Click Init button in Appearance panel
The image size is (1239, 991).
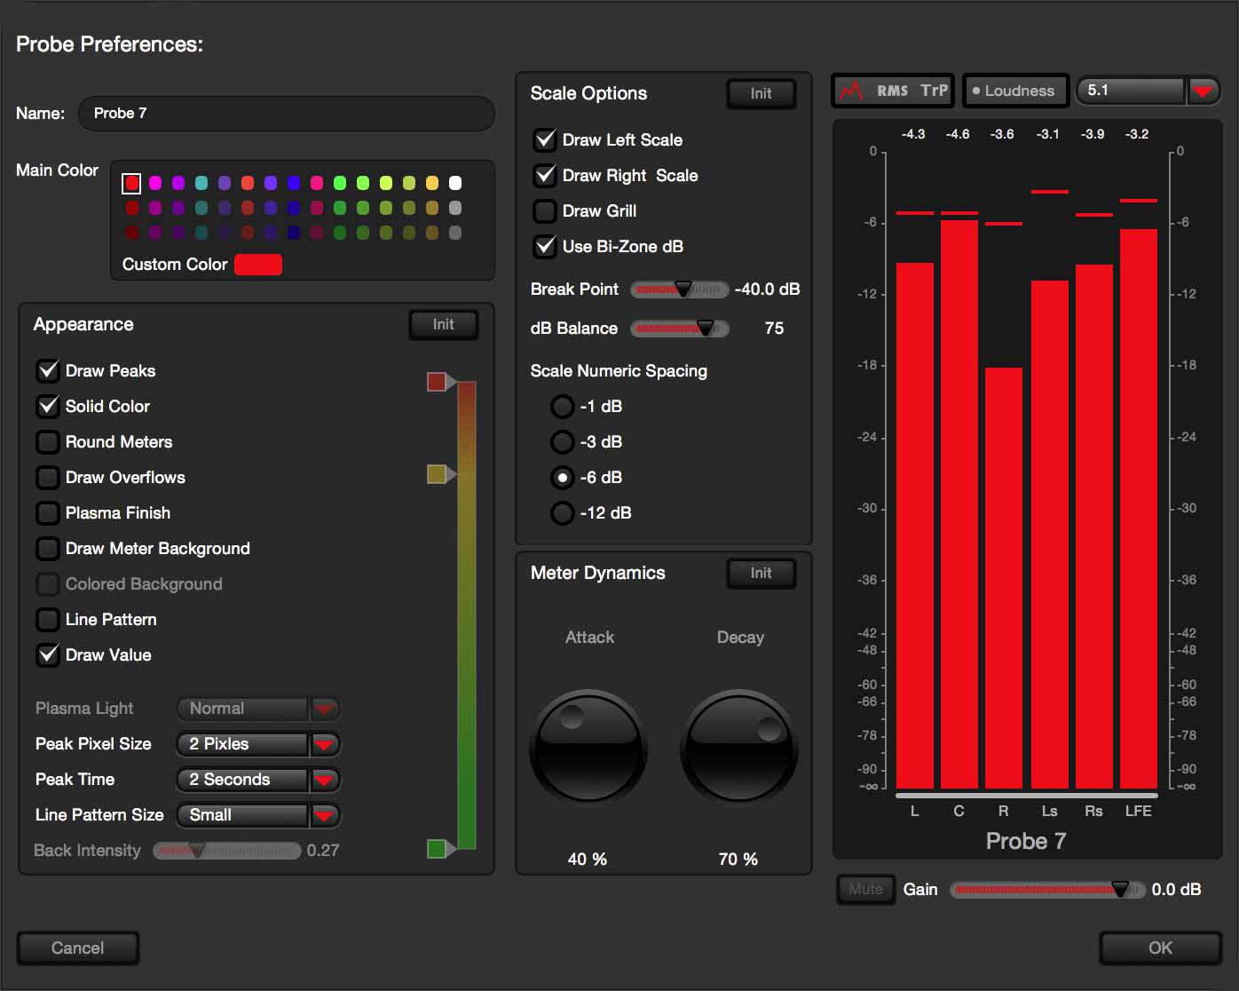click(x=444, y=325)
